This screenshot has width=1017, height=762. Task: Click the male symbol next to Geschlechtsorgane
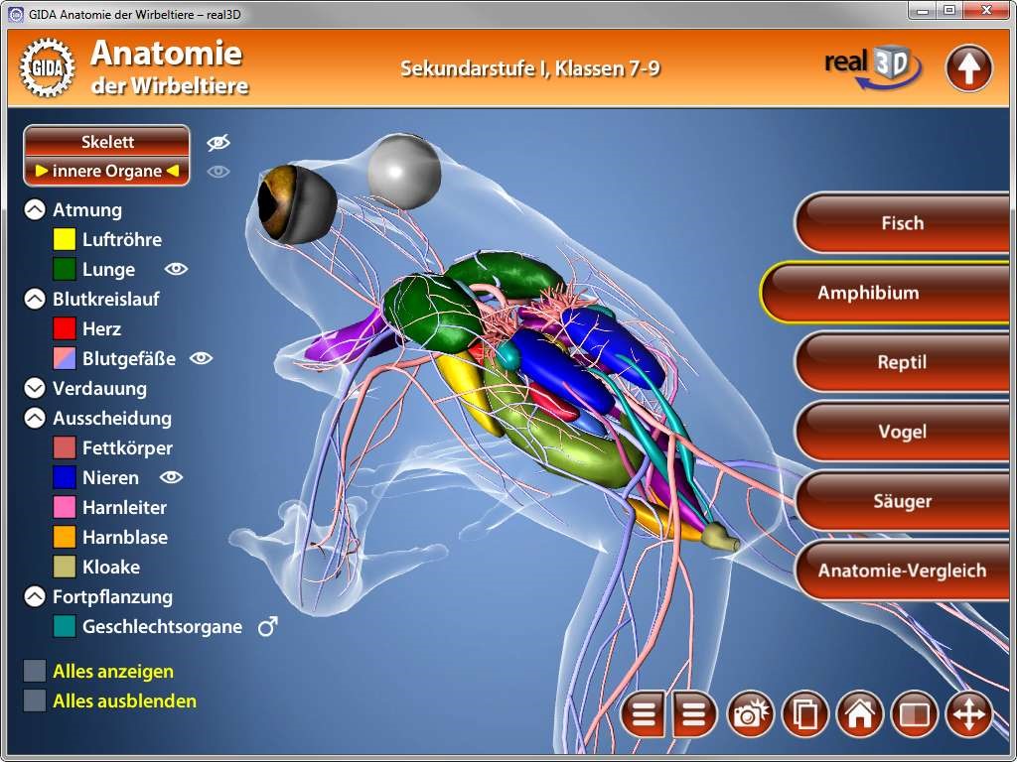[x=267, y=626]
